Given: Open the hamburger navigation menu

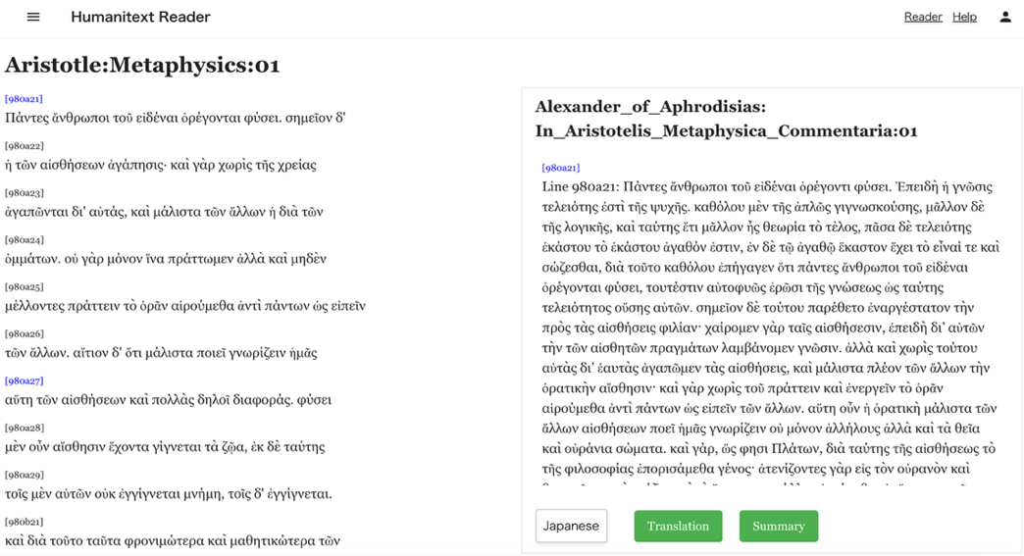Looking at the screenshot, I should [x=33, y=17].
